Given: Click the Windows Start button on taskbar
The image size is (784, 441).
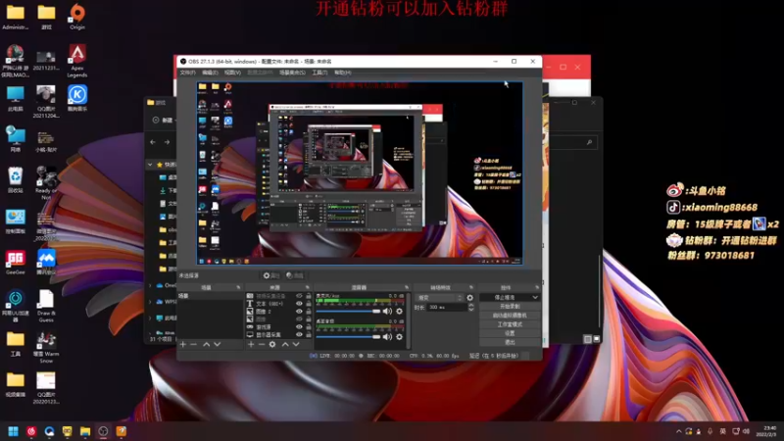Looking at the screenshot, I should tap(14, 431).
